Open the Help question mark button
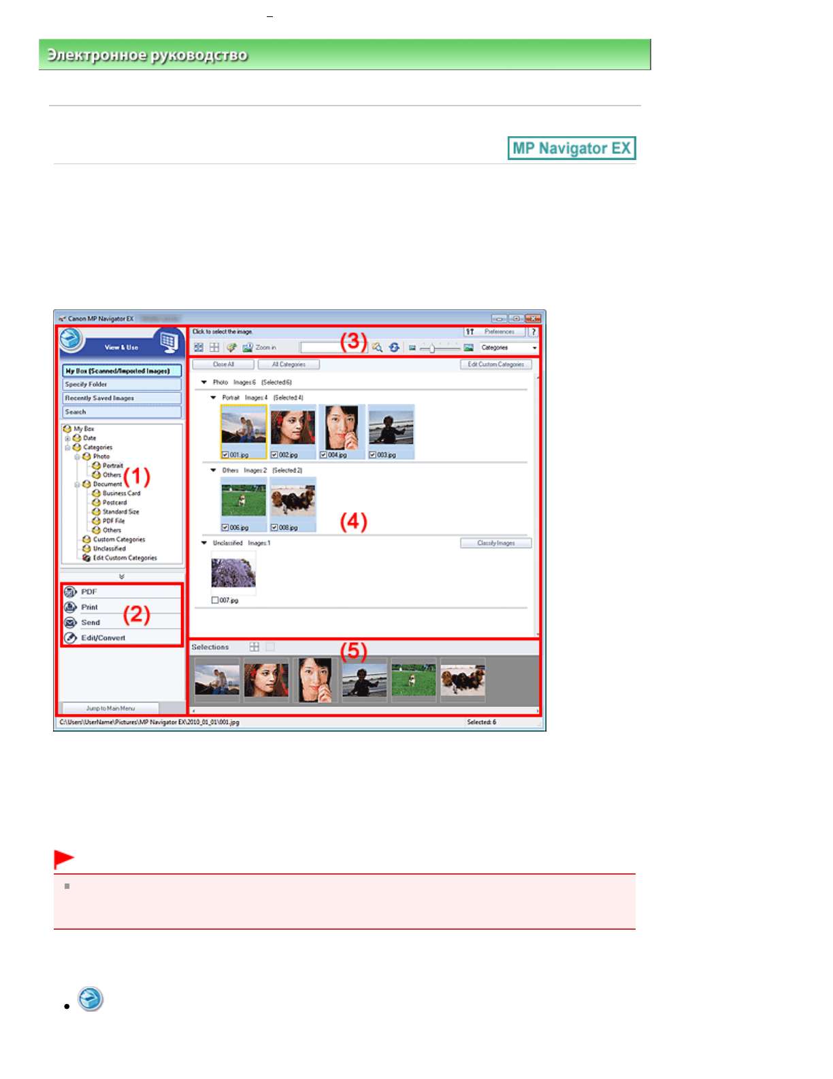Viewport: 833px width, 1079px height. [534, 332]
